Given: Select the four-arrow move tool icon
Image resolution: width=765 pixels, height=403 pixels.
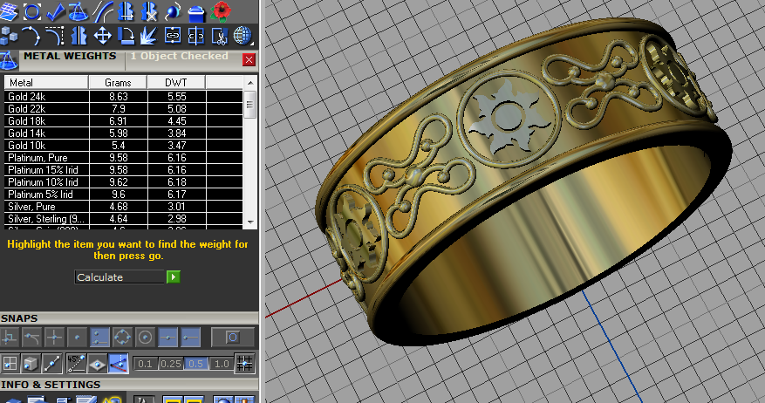Looking at the screenshot, I should (102, 36).
